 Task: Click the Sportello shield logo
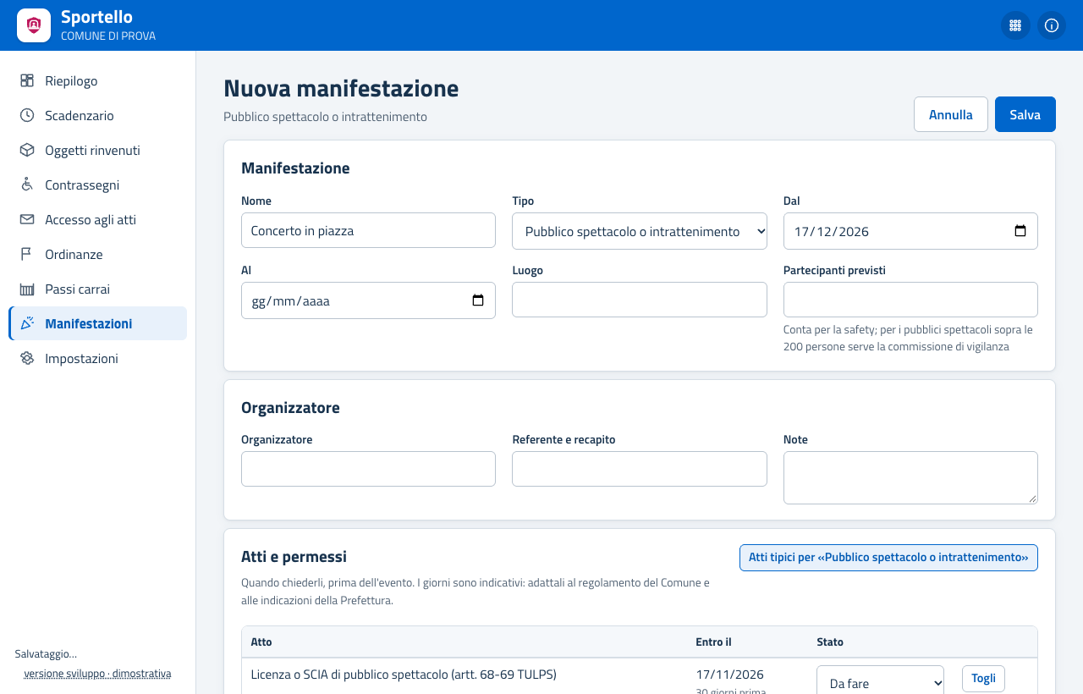coord(34,25)
